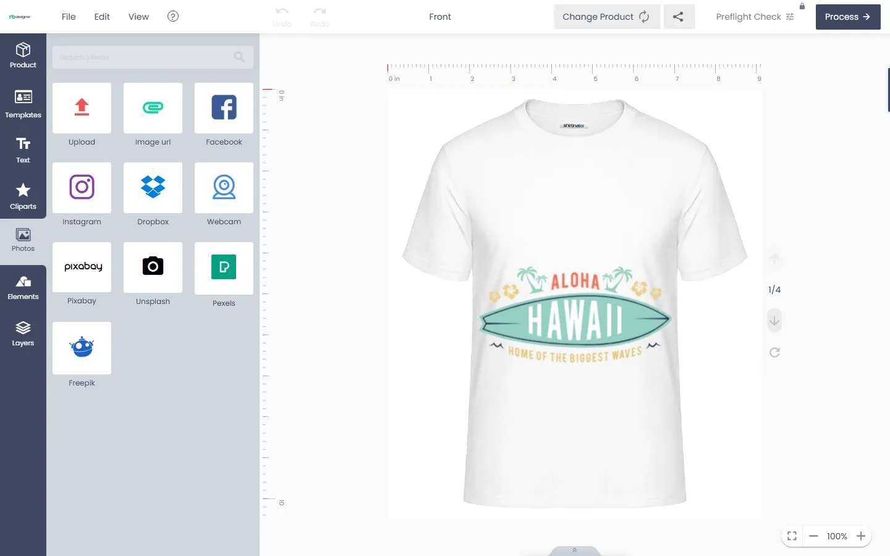Zoom in with the plus button
Viewport: 890px width, 556px height.
pos(861,536)
